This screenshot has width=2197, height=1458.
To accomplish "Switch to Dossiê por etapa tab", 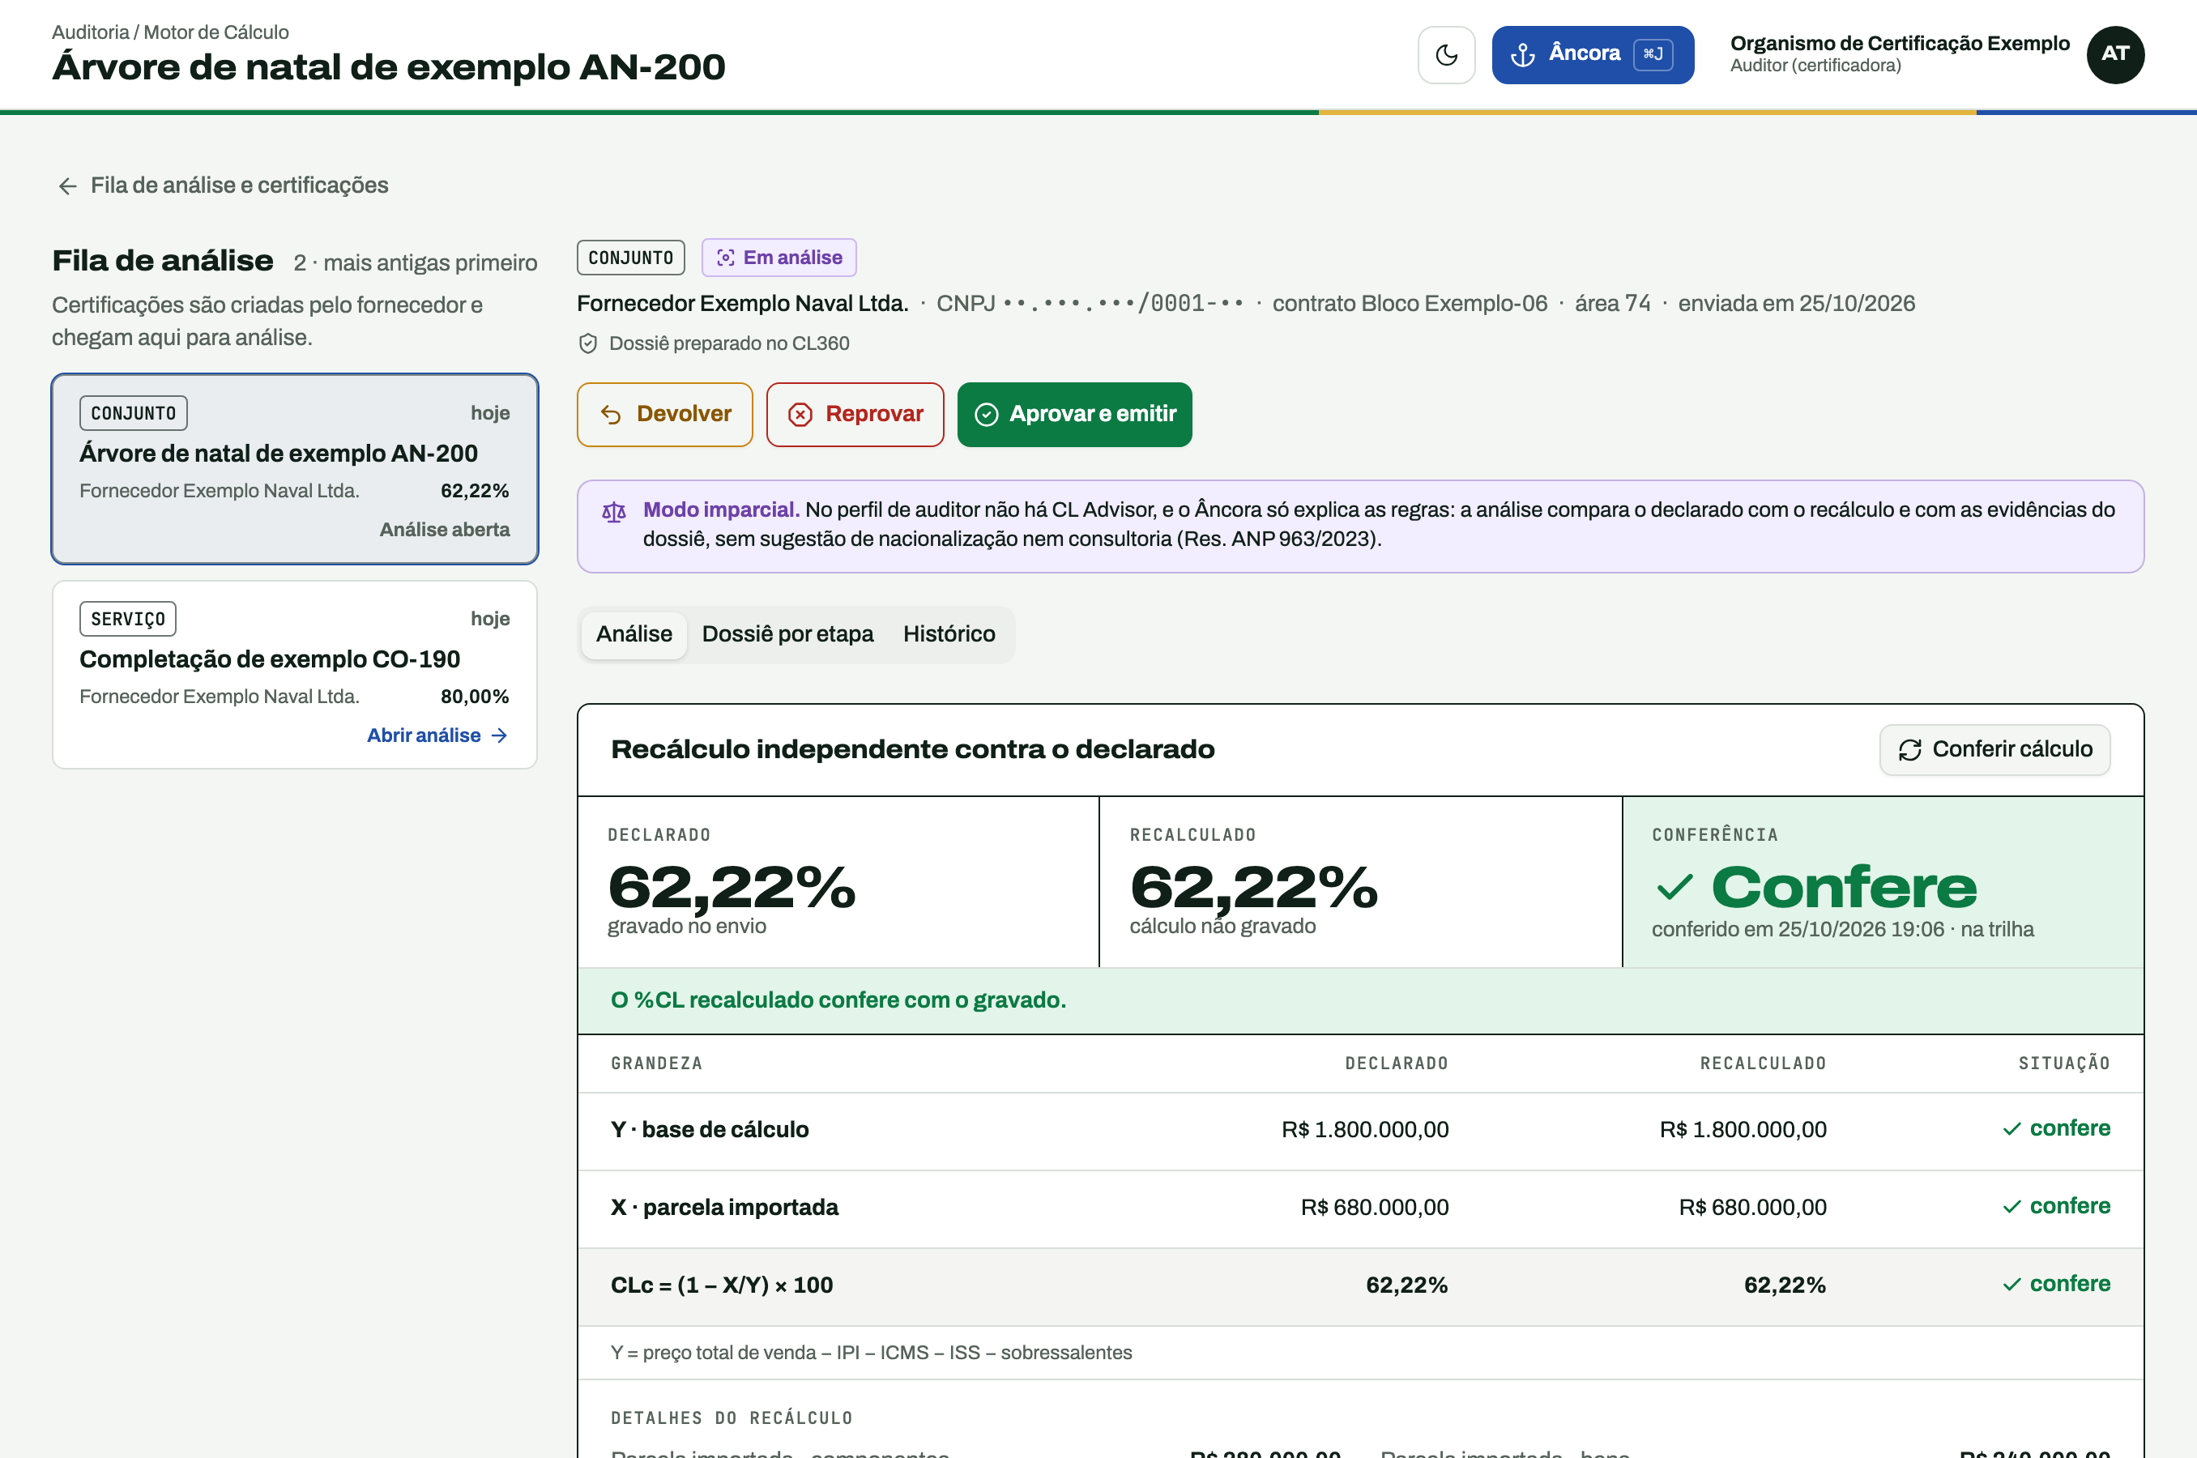I will [787, 634].
